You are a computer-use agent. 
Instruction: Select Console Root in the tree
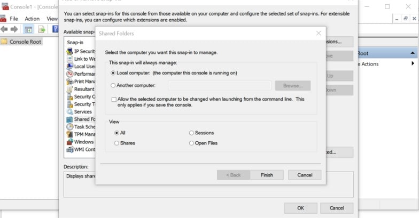tap(25, 42)
